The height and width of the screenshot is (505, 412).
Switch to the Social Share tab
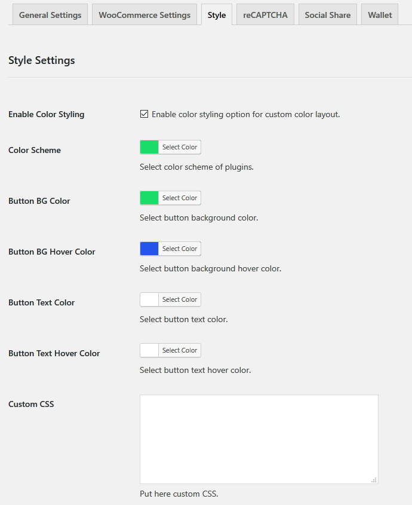tap(327, 14)
